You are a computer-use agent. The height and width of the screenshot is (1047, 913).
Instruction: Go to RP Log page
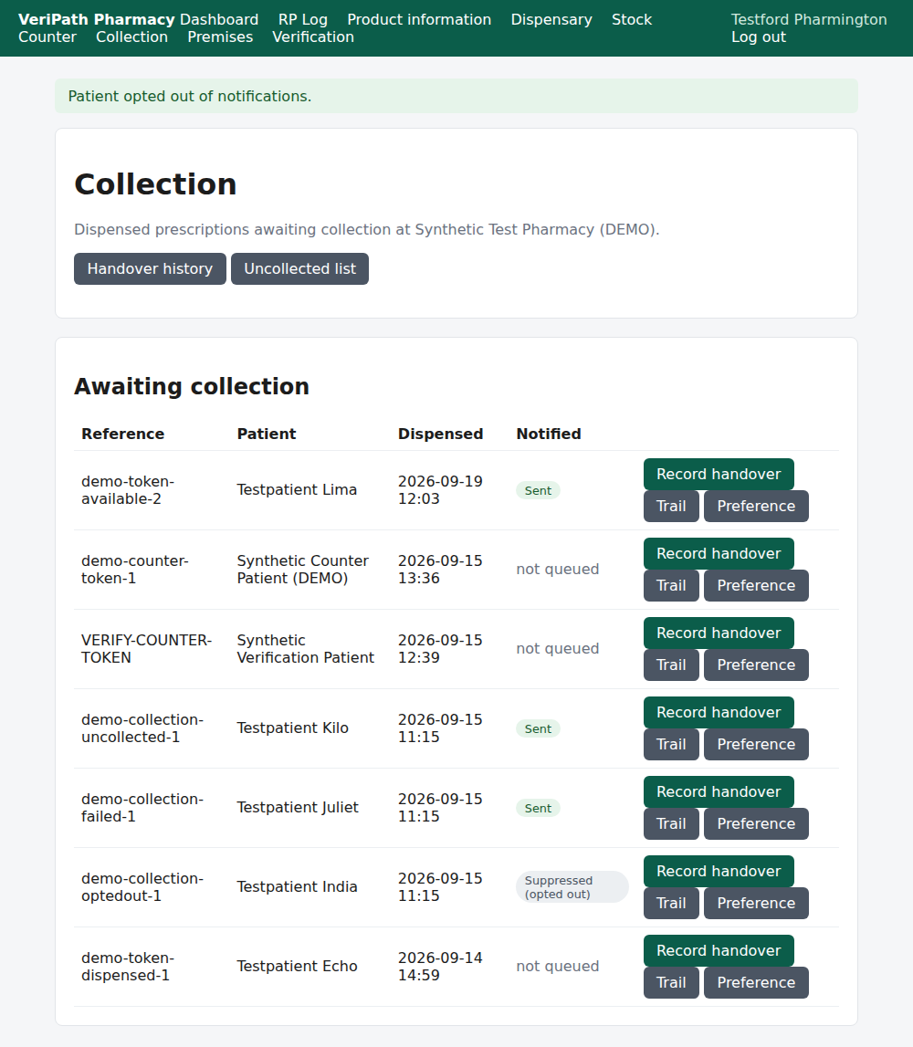[302, 19]
